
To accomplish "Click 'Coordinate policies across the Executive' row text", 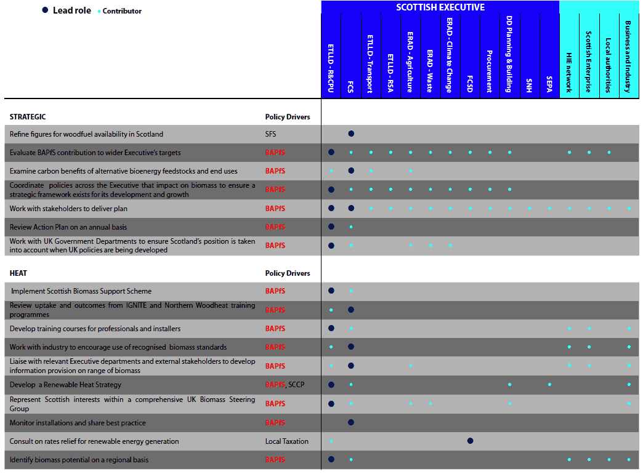I will [132, 190].
